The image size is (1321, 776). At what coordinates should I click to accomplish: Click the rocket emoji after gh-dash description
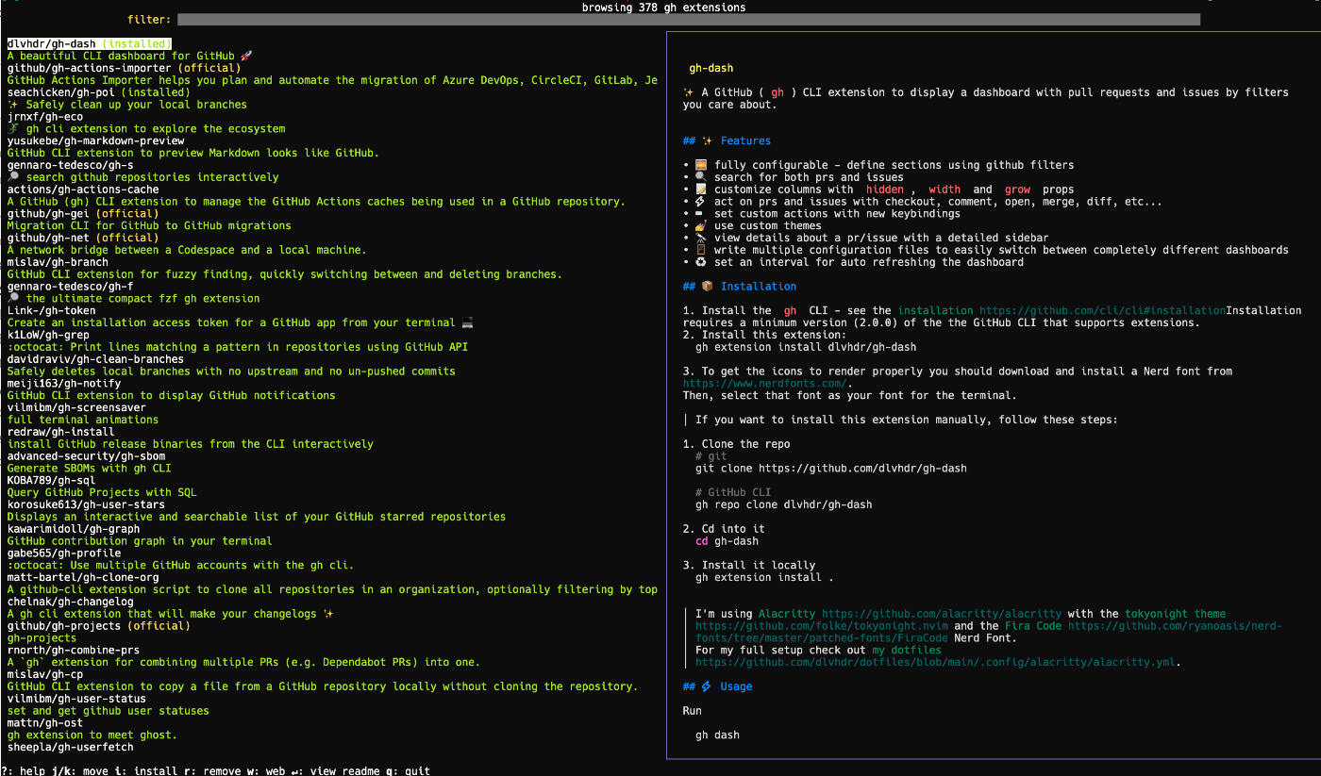point(247,57)
